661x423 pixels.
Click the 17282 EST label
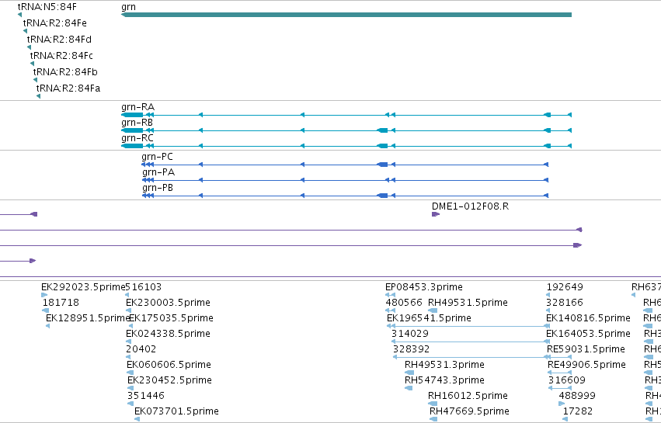coord(578,411)
